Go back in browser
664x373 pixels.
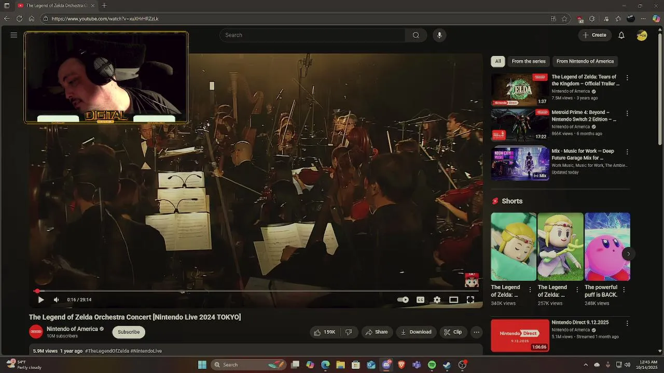pos(7,18)
